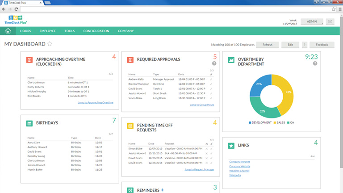Expand the Configuration menu

96,31
